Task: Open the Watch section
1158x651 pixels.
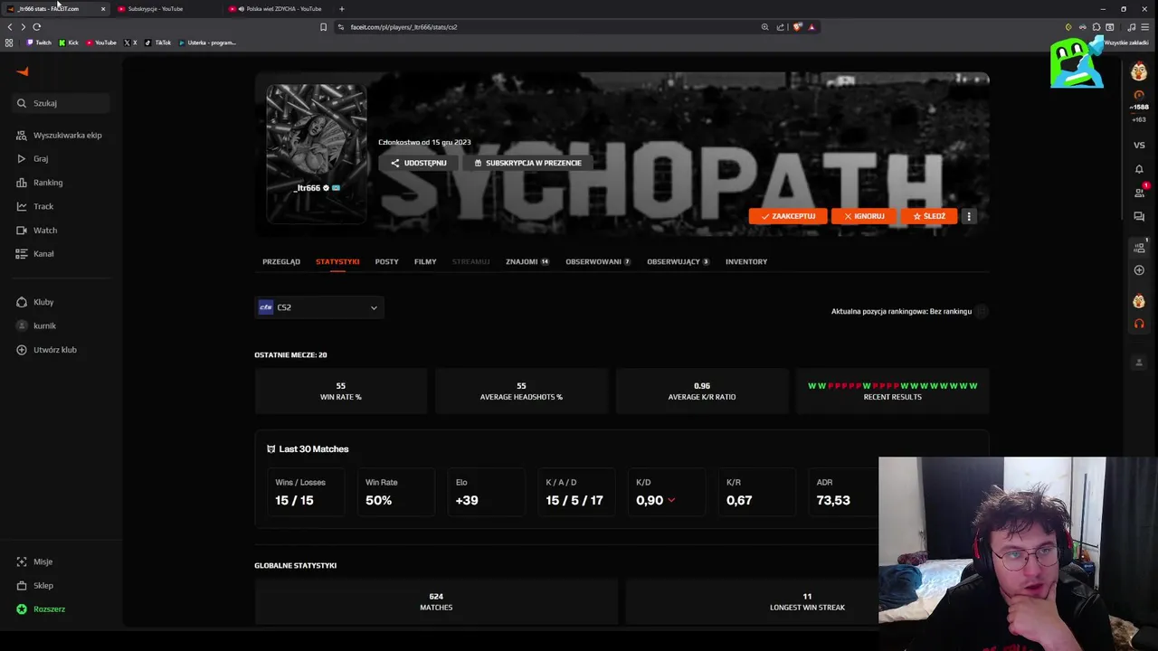Action: click(37, 230)
